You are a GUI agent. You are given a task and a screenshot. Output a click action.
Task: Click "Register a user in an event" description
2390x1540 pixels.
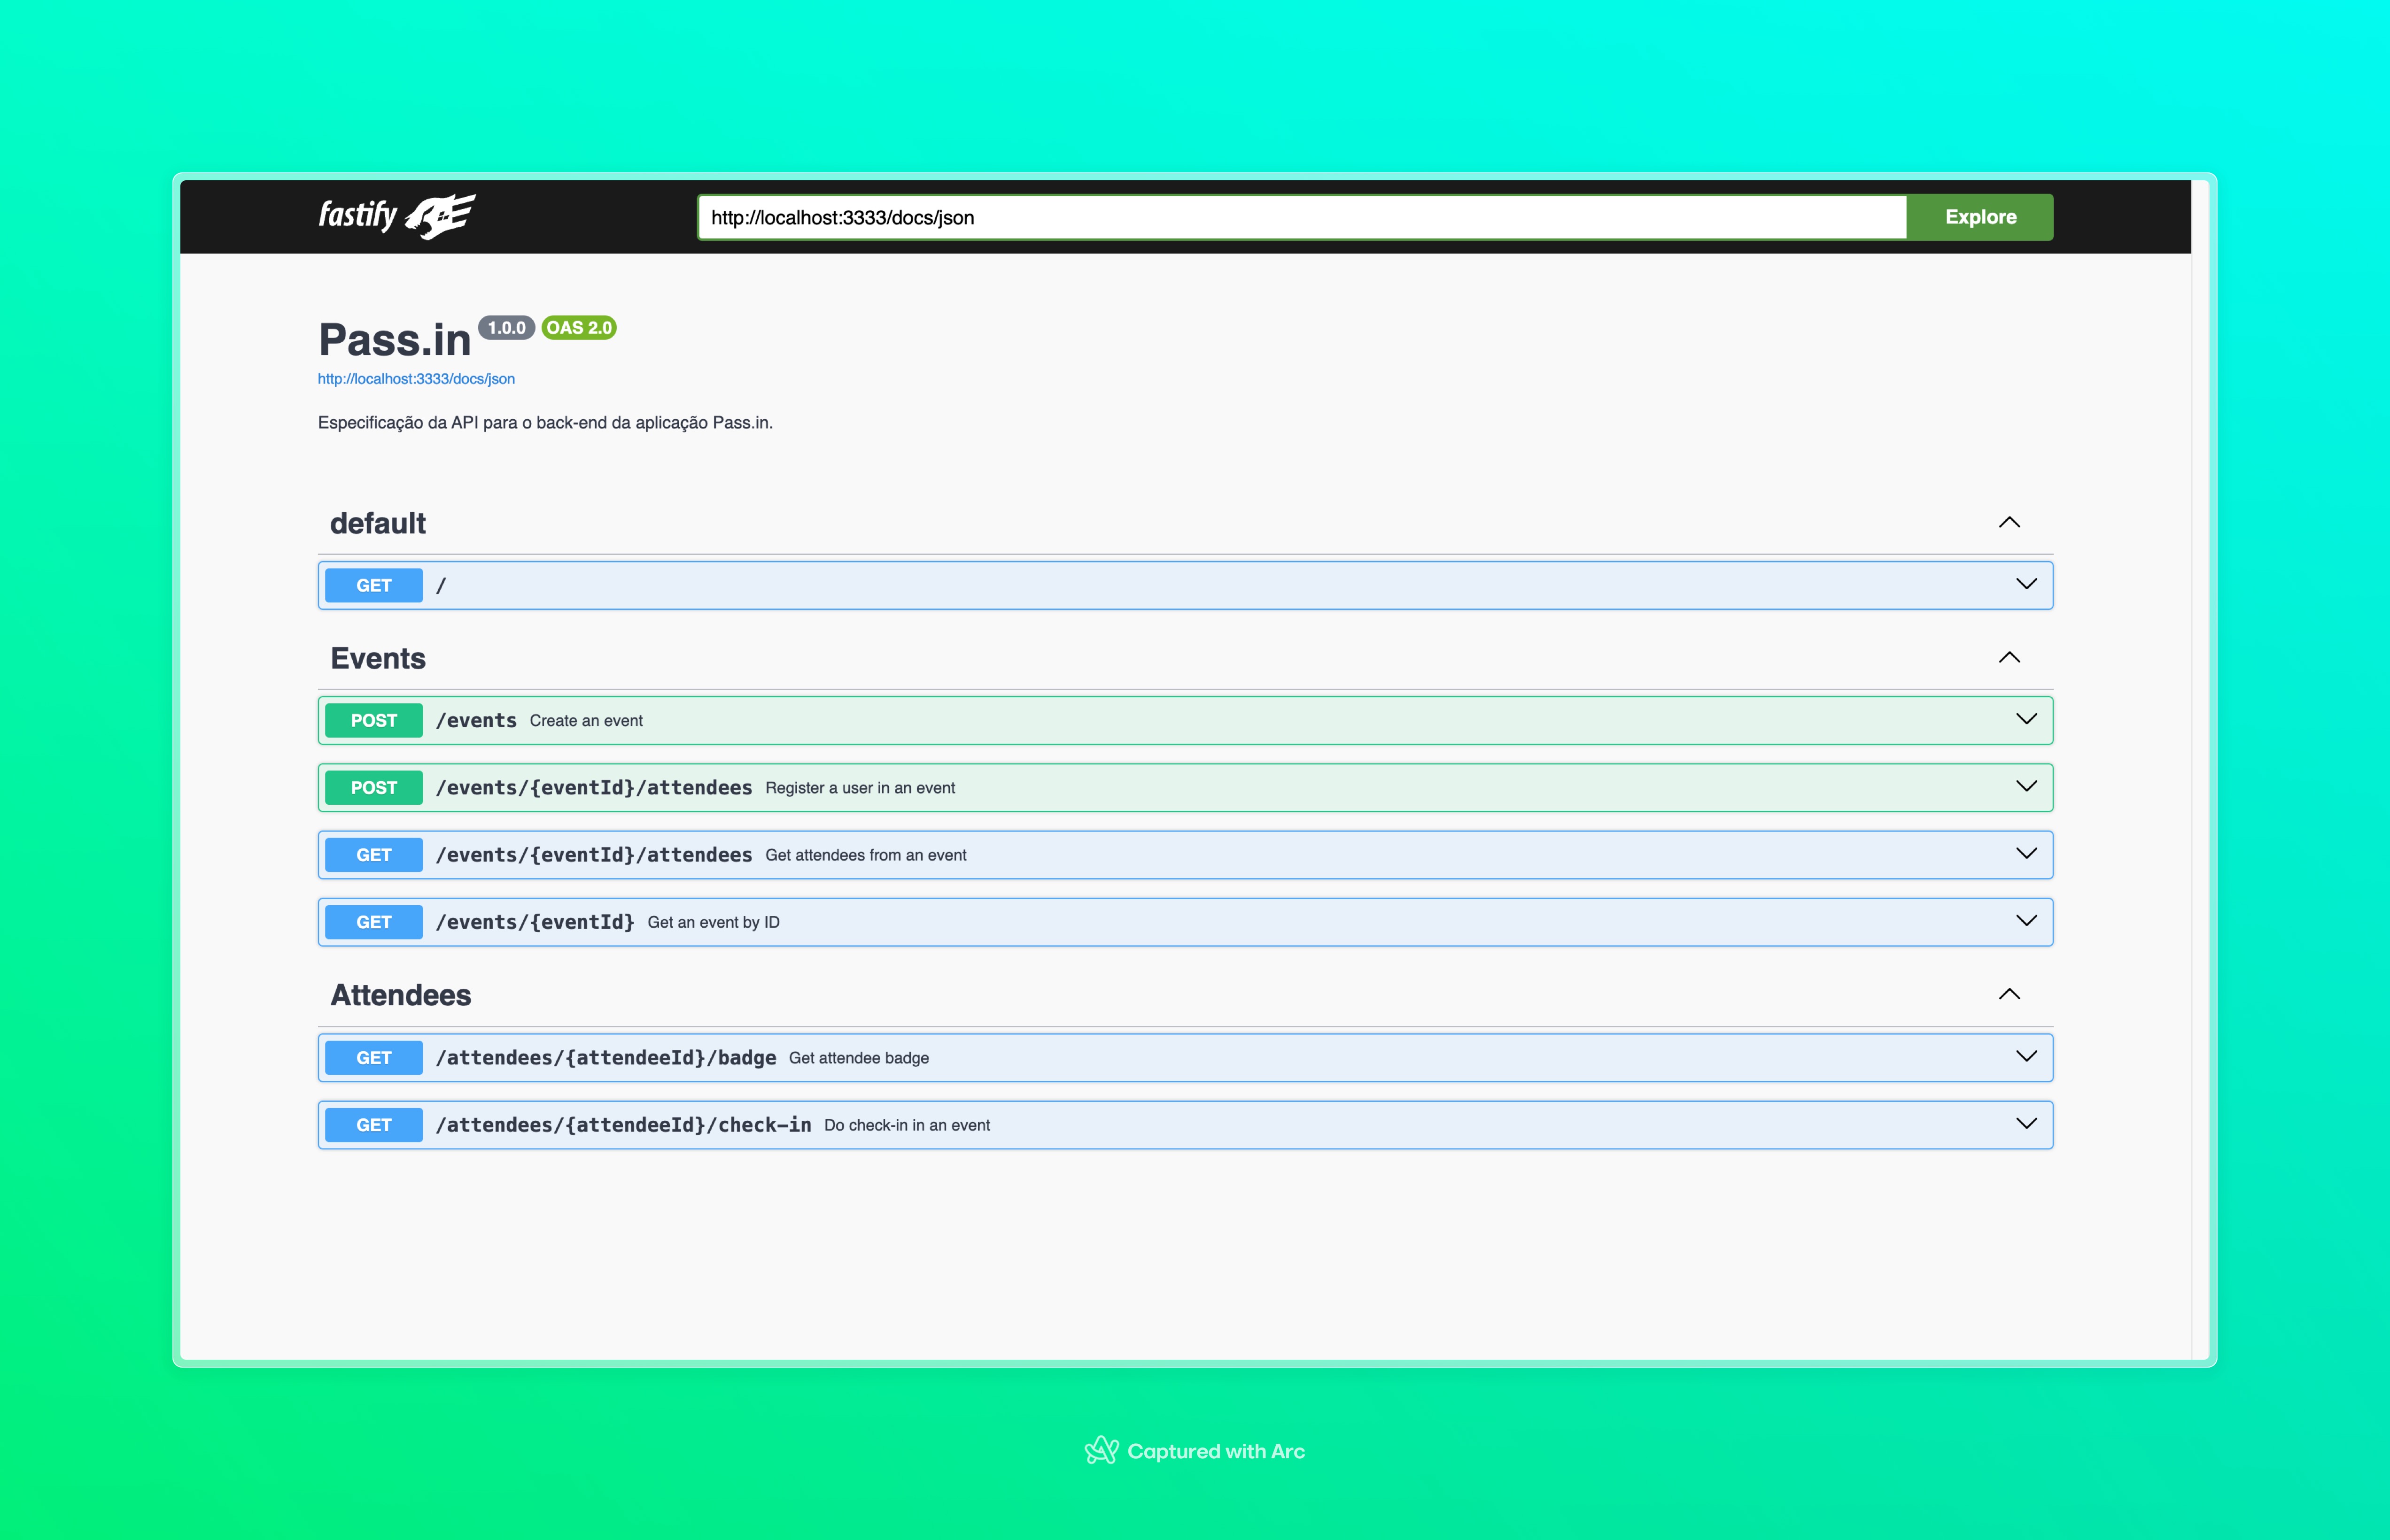coord(861,788)
